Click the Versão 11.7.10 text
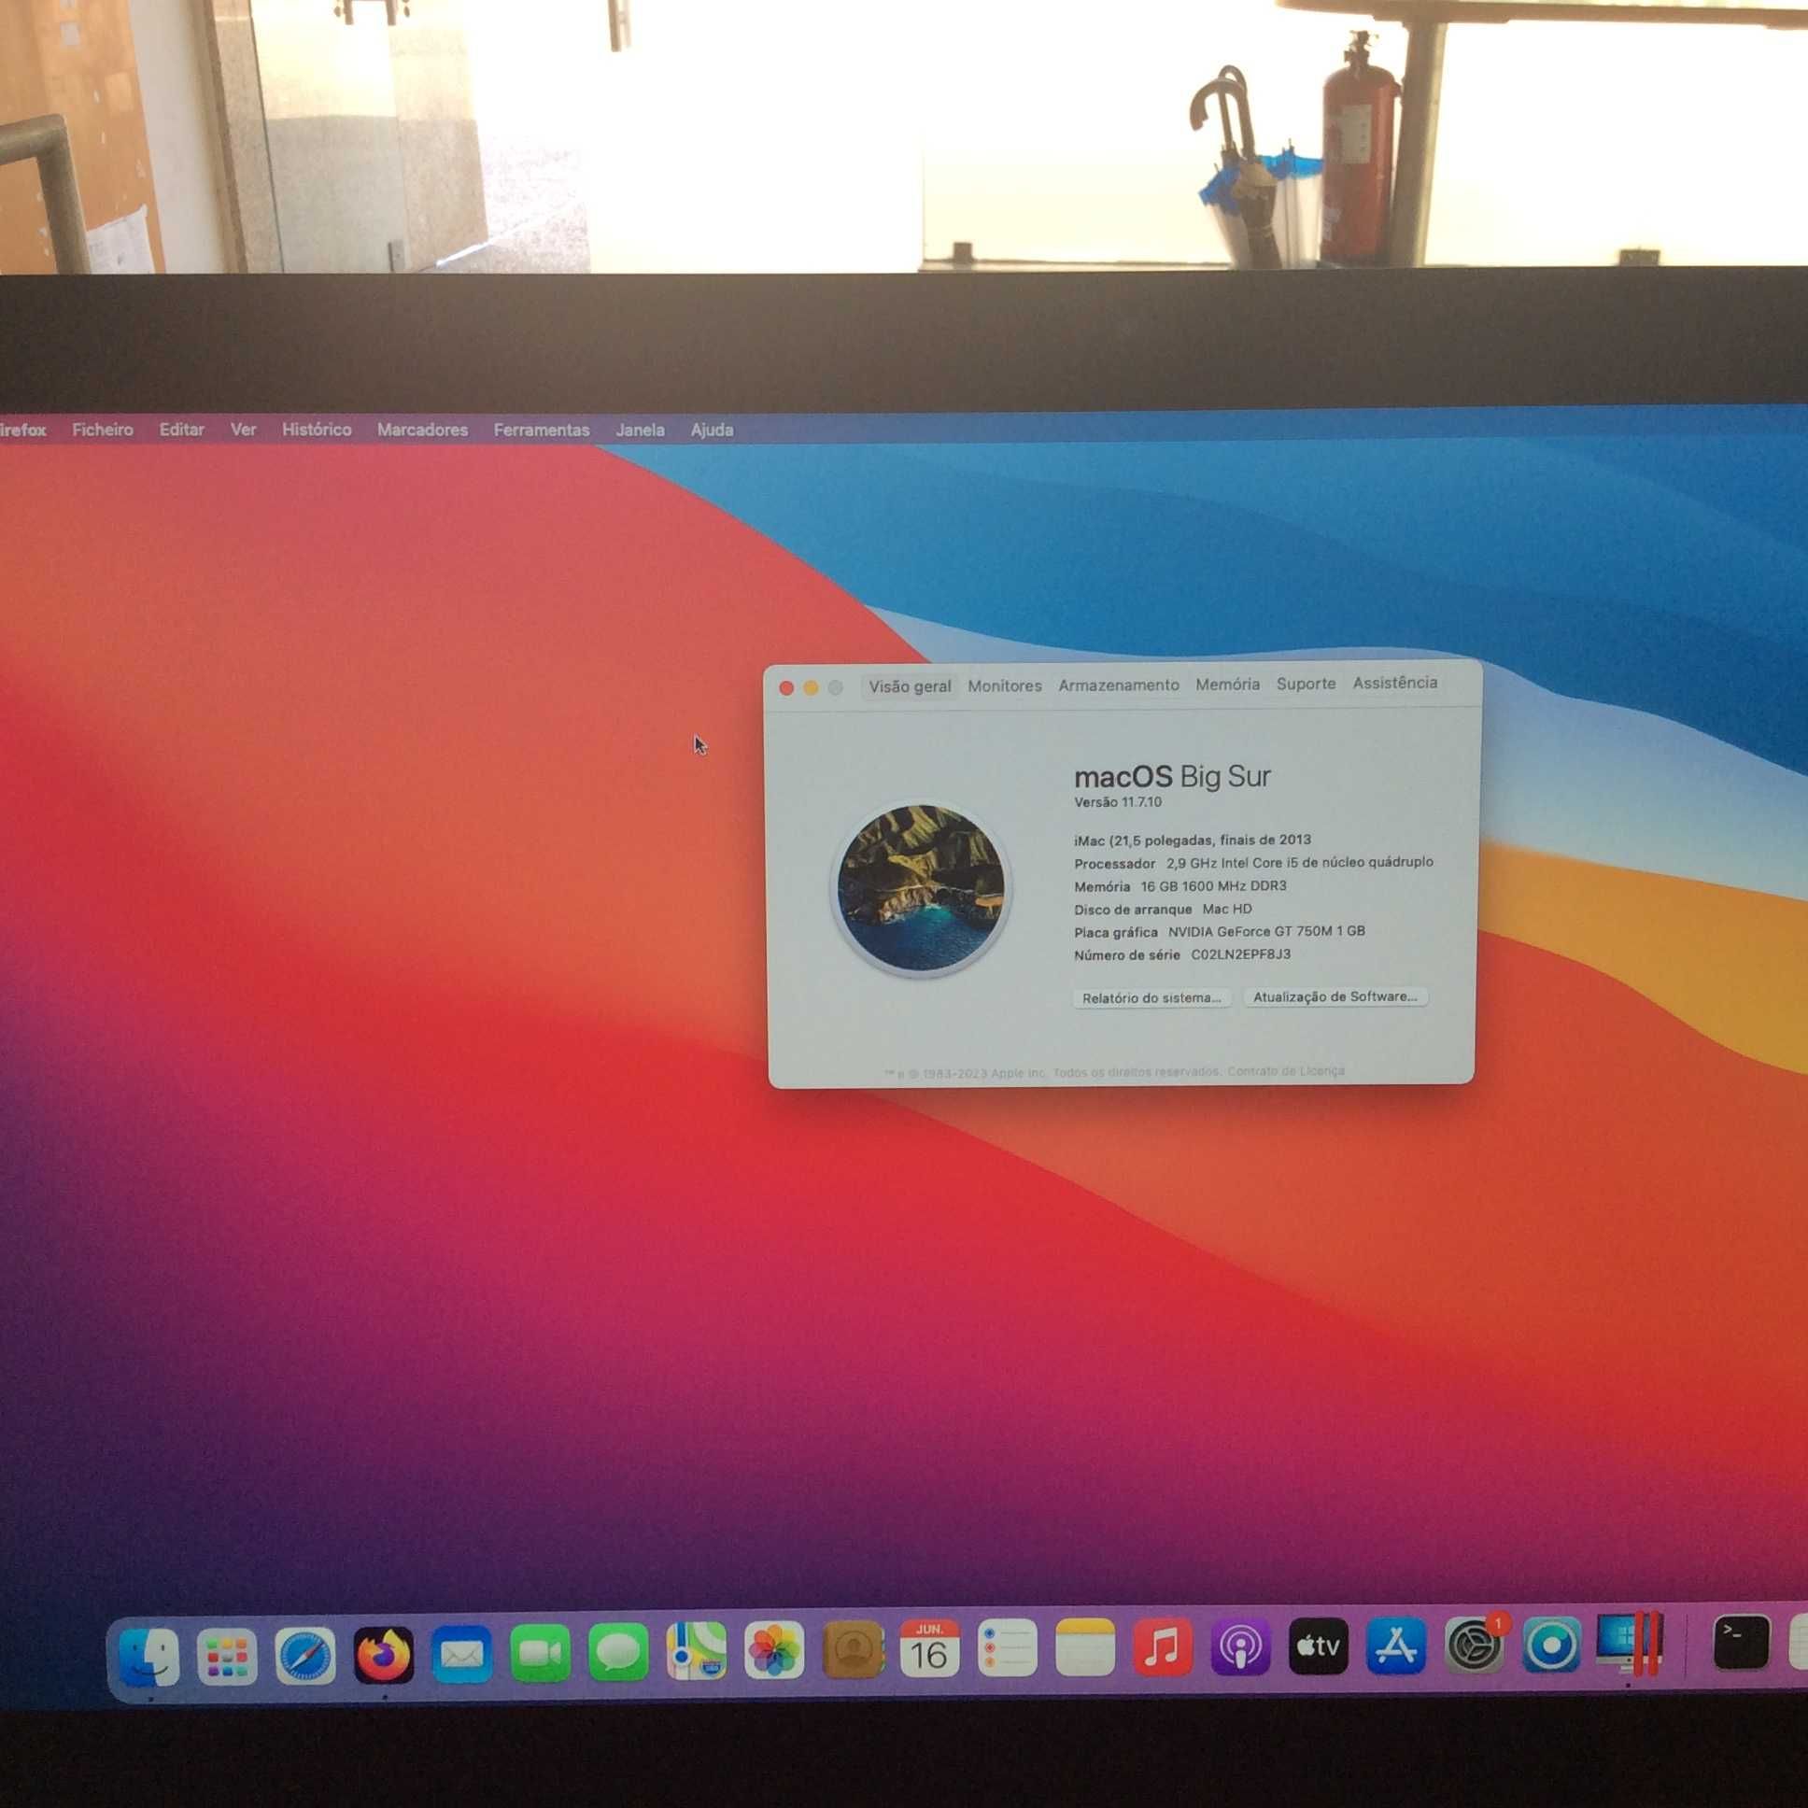Screen dimensions: 1808x1808 pos(1118,802)
